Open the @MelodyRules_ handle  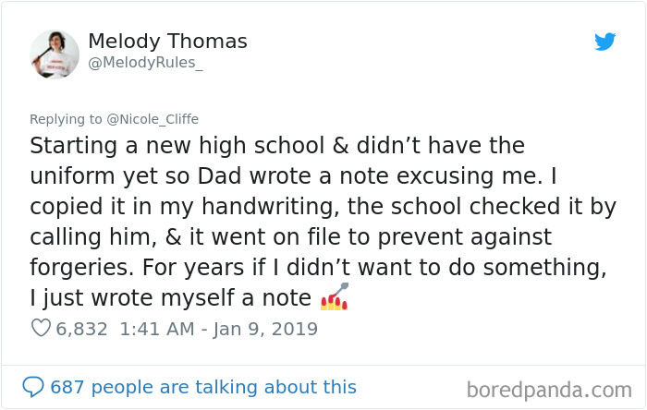(x=145, y=64)
